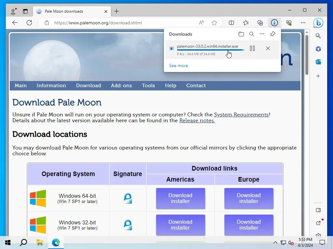The width and height of the screenshot is (333, 249).
Task: Open Edge Settings and more menu
Action: click(303, 23)
